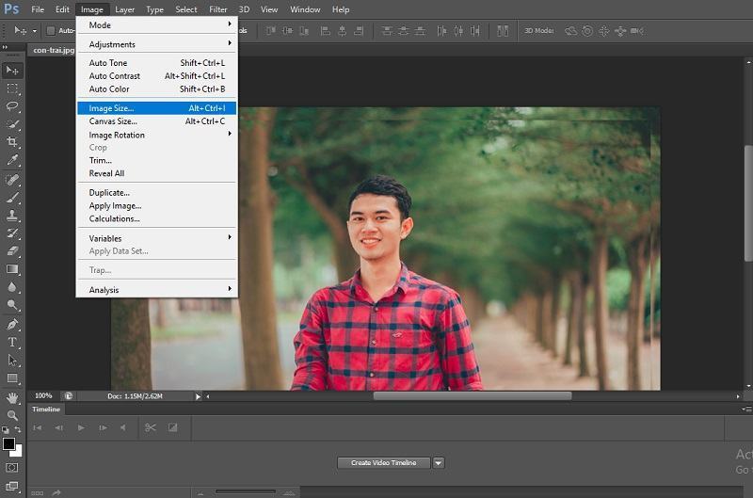This screenshot has width=753, height=498.
Task: Select the Path Selection tool
Action: click(12, 361)
